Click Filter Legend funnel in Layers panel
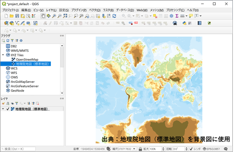The image size is (234, 152). point(17,104)
